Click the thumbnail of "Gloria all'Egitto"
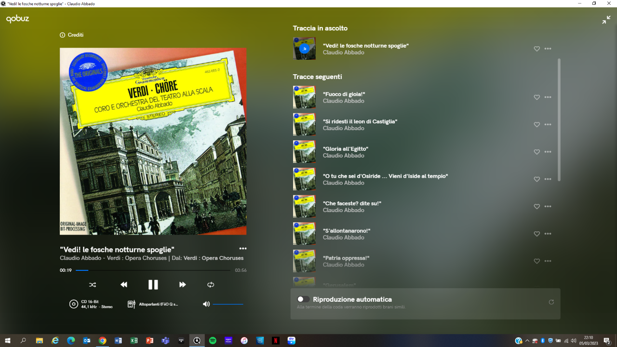The height and width of the screenshot is (347, 617). click(304, 152)
